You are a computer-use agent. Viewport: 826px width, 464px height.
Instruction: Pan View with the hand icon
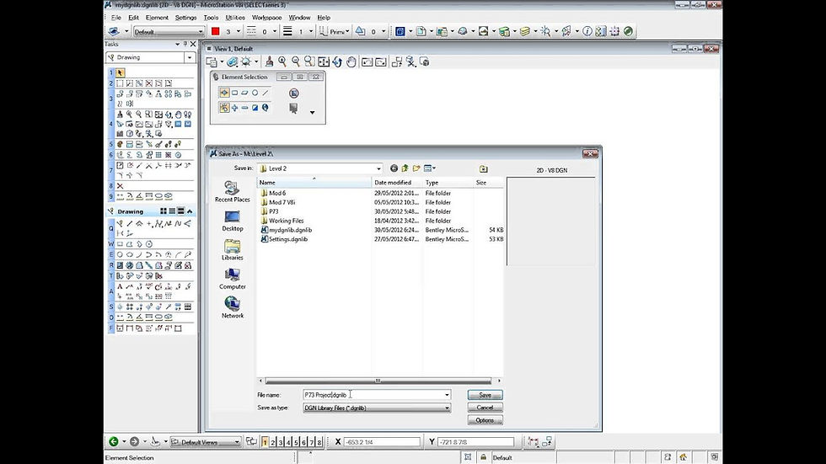point(351,61)
